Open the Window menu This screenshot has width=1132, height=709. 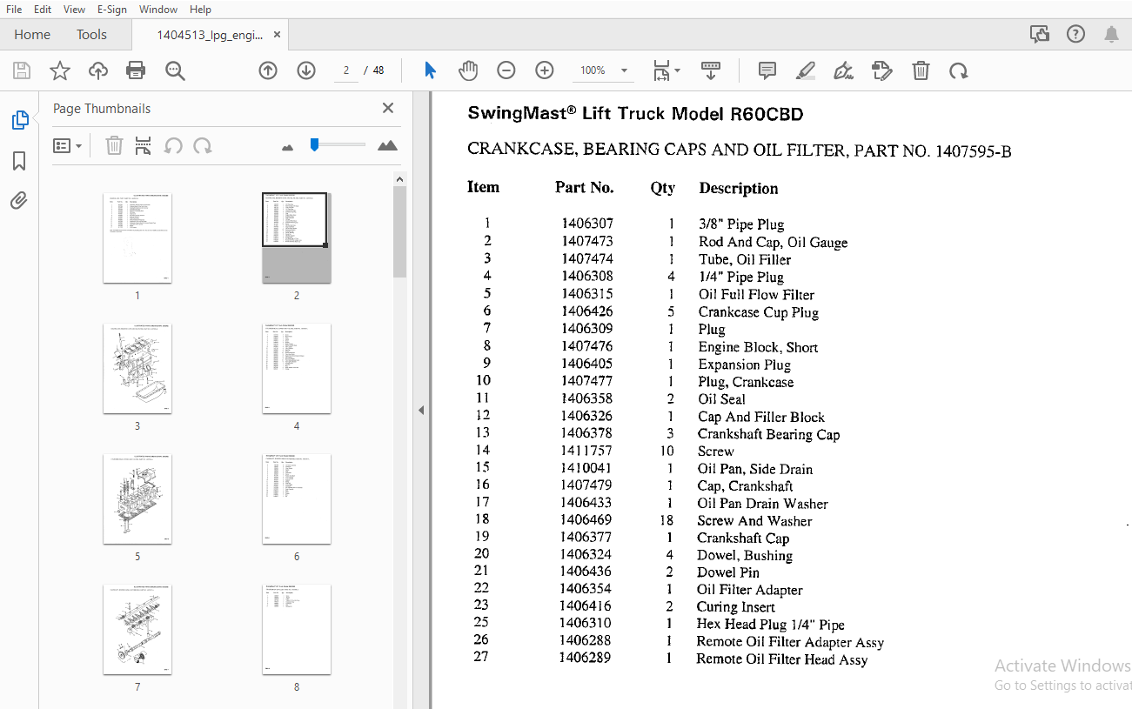point(158,9)
